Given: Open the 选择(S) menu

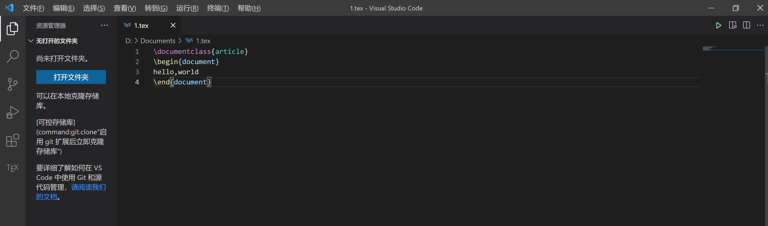Looking at the screenshot, I should coord(94,8).
